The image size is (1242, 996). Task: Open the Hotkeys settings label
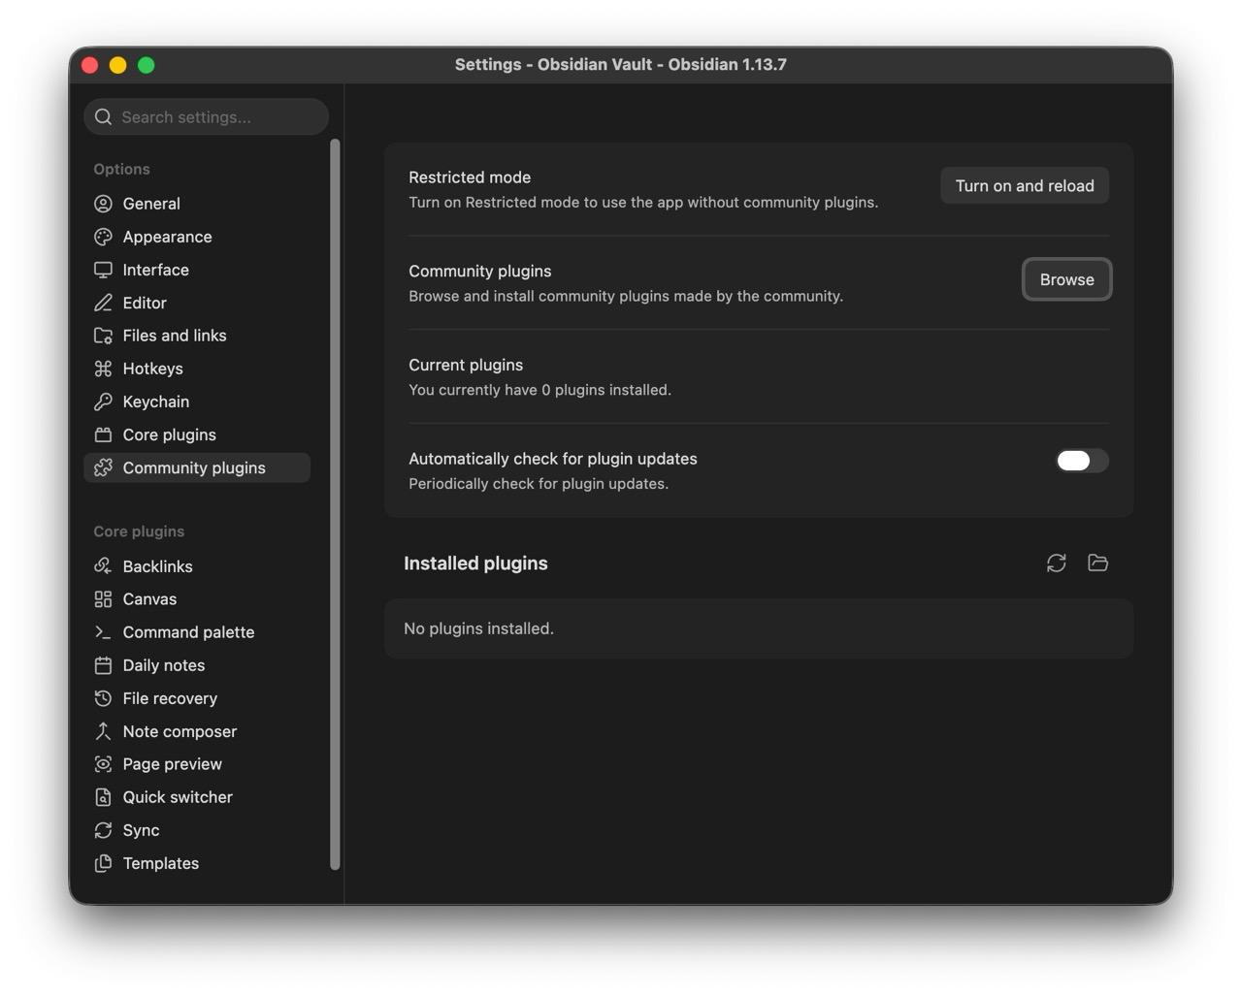(x=152, y=369)
